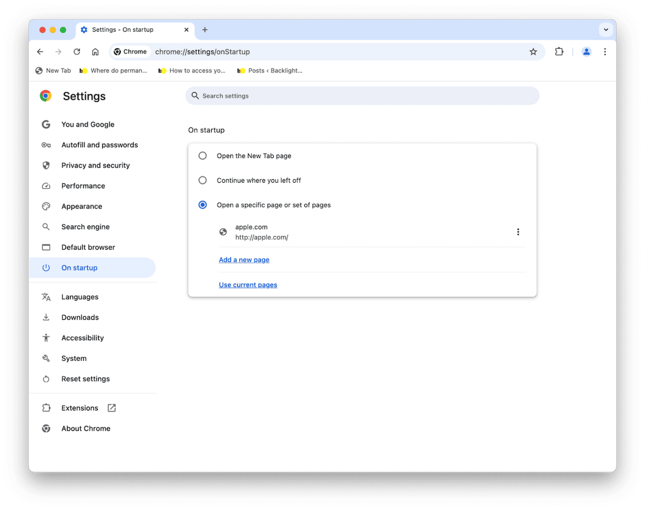Image resolution: width=645 pixels, height=510 pixels.
Task: Close the Settings - On startup tab
Action: [186, 30]
